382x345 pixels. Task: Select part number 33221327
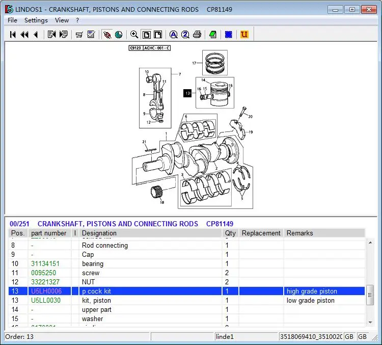pyautogui.click(x=45, y=282)
